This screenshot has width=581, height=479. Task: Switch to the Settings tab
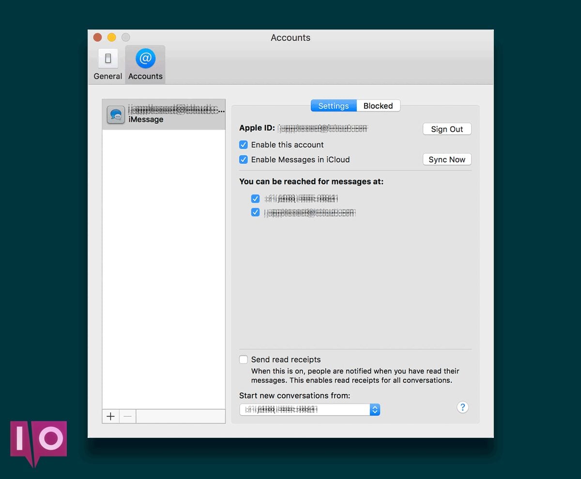pyautogui.click(x=334, y=106)
